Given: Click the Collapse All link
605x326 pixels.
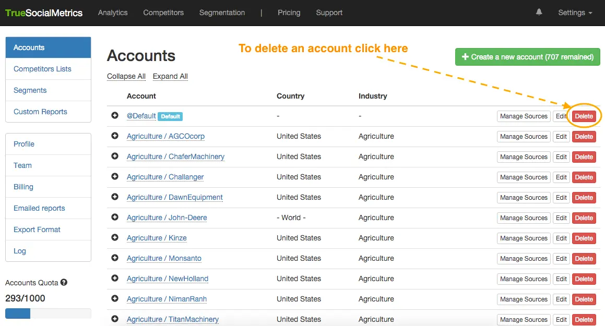Looking at the screenshot, I should coord(126,76).
